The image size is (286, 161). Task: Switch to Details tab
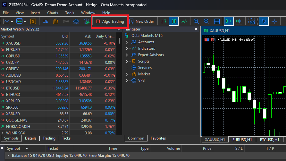click(x=31, y=138)
